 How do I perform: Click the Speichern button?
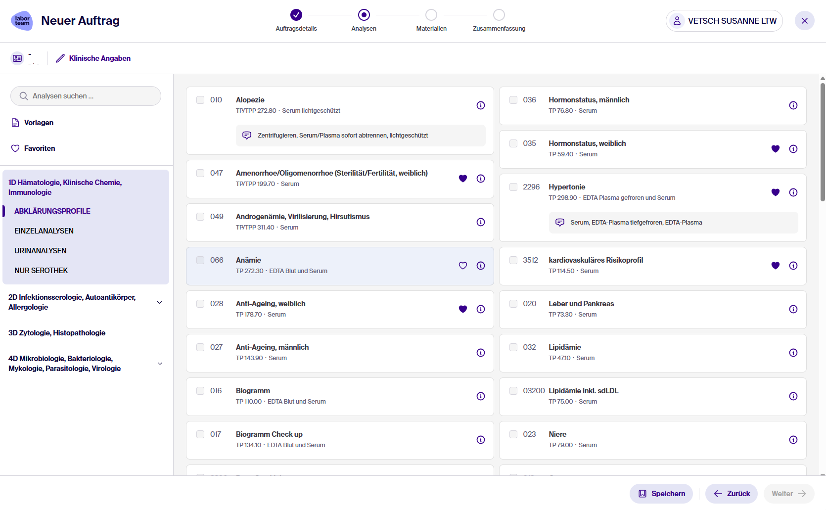coord(661,494)
